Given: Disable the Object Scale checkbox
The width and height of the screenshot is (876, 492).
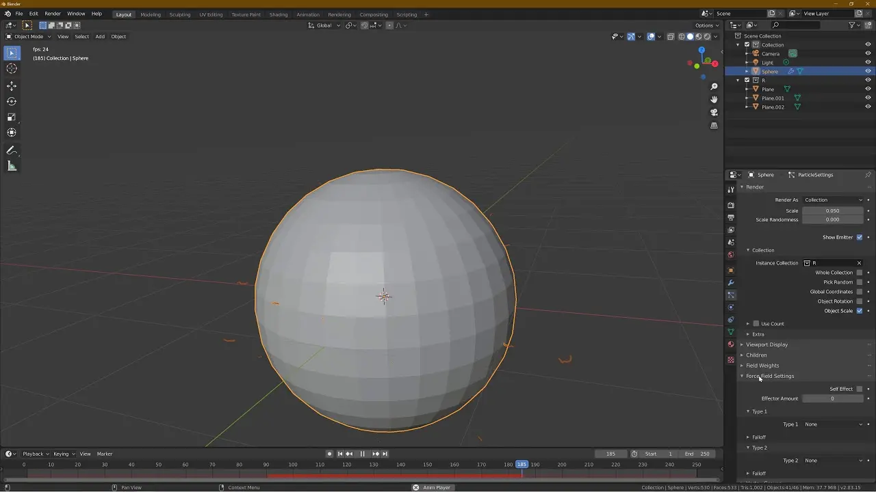Looking at the screenshot, I should pos(860,311).
